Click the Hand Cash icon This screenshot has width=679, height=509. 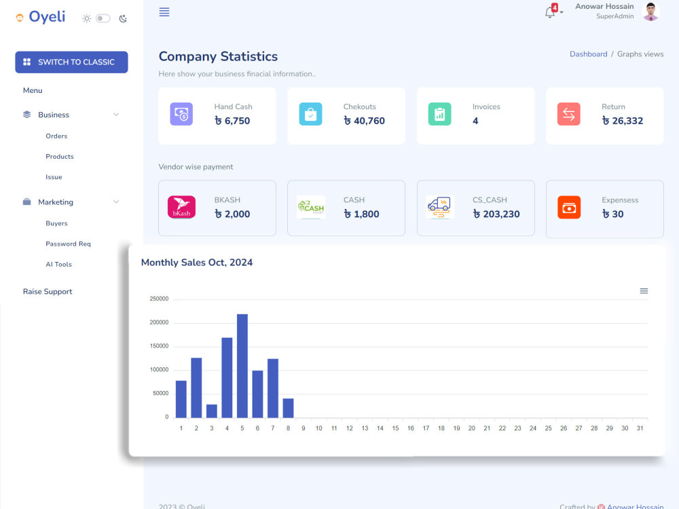click(x=181, y=114)
